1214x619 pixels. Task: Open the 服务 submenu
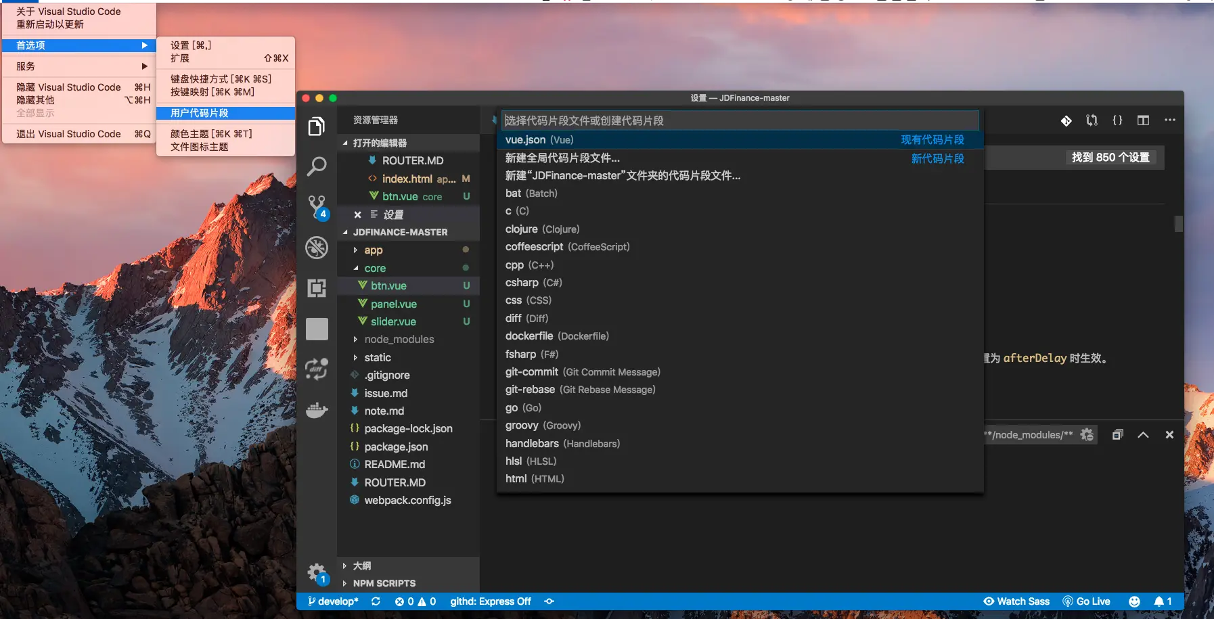pyautogui.click(x=79, y=66)
